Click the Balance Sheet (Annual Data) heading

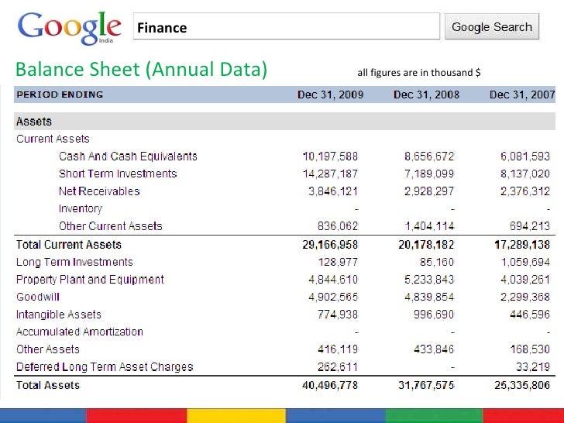[x=141, y=69]
